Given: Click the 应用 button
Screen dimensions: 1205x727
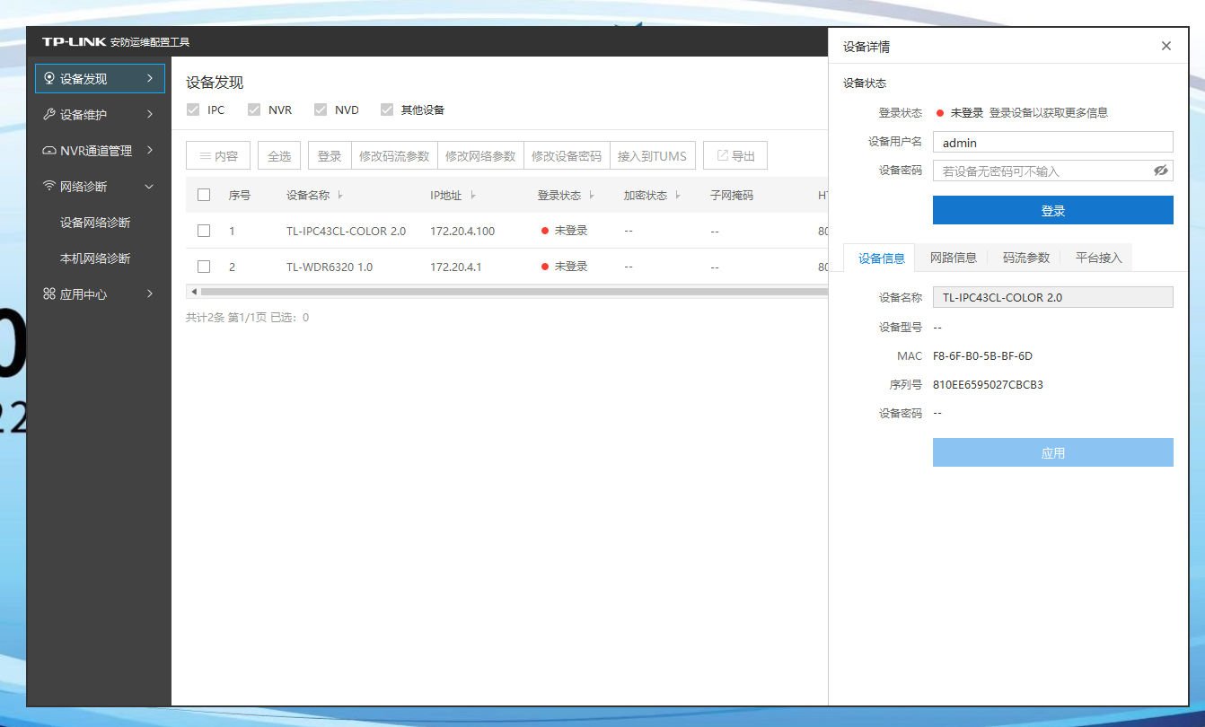Looking at the screenshot, I should pyautogui.click(x=1053, y=452).
